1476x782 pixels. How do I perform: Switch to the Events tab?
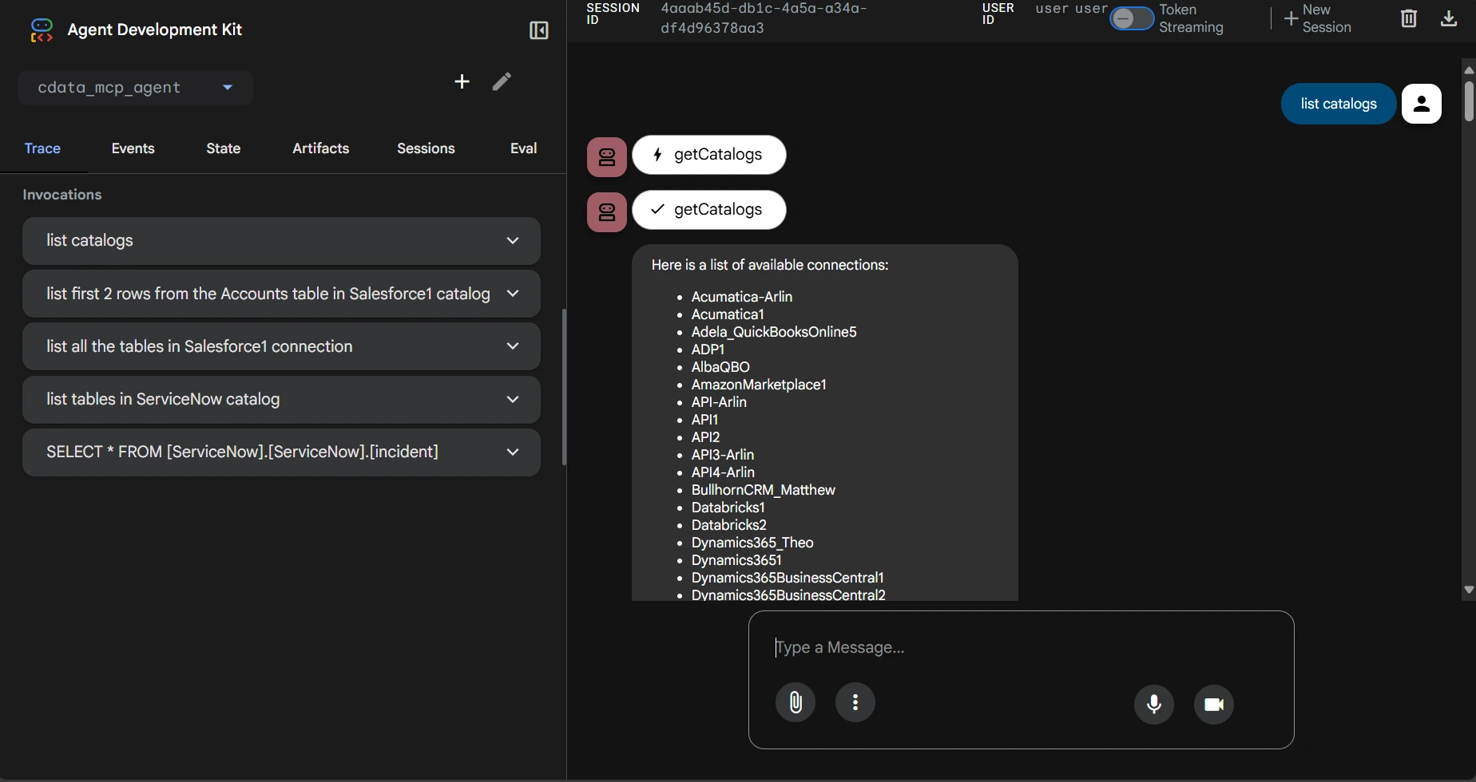pos(133,148)
